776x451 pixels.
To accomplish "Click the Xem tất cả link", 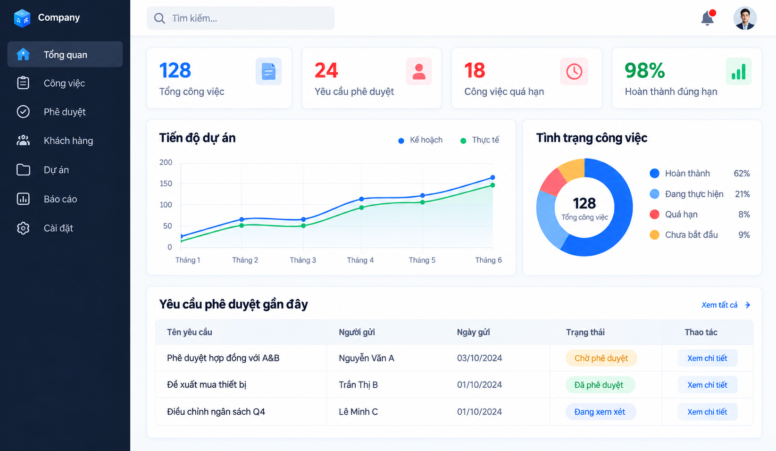I will pyautogui.click(x=719, y=305).
